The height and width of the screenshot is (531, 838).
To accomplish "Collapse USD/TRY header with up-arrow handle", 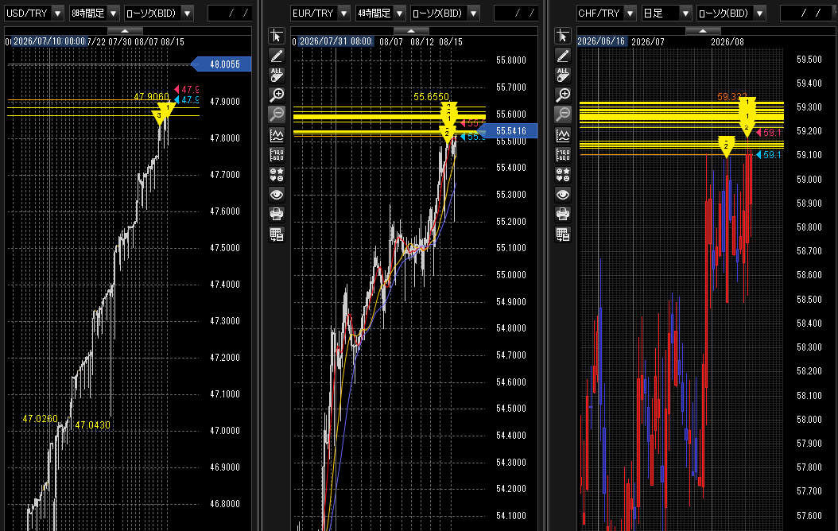I will tap(125, 31).
